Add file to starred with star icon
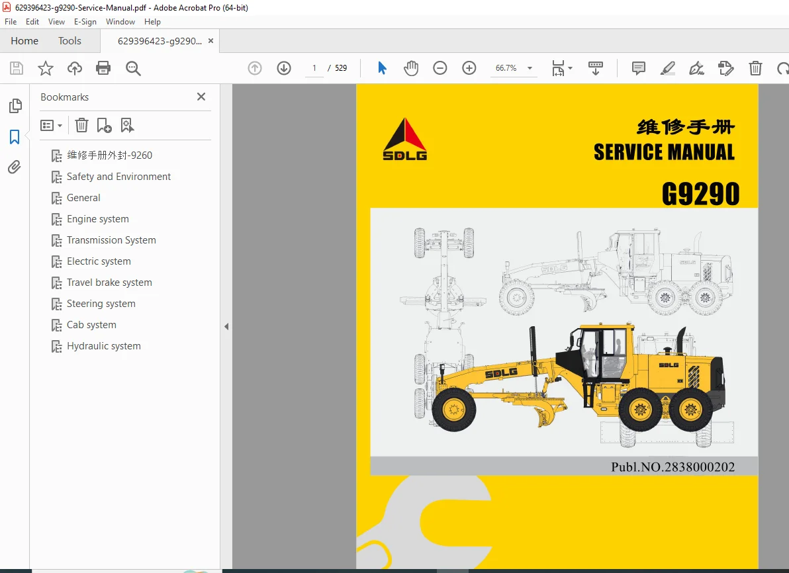 click(x=46, y=68)
